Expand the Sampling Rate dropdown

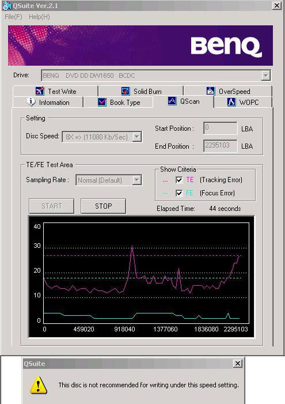137,180
